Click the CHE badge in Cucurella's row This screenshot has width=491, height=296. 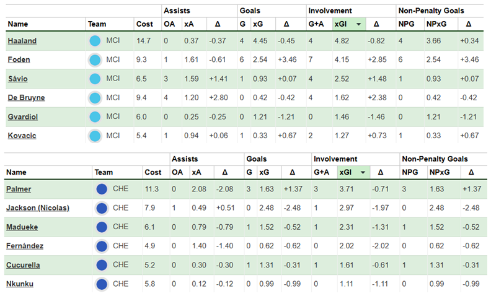[x=102, y=265]
